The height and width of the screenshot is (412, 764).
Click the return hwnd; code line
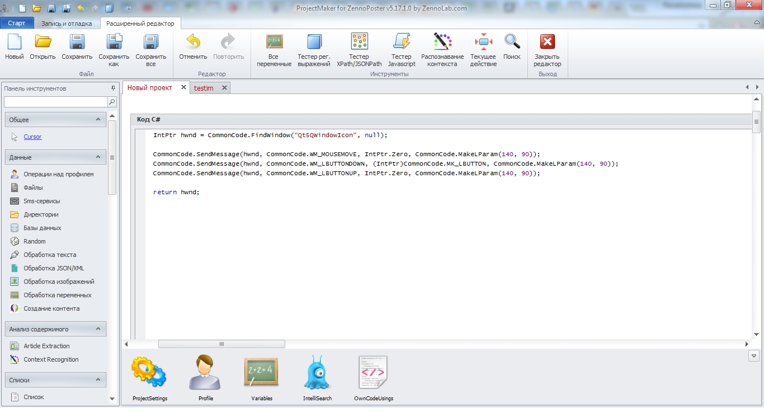[x=176, y=192]
